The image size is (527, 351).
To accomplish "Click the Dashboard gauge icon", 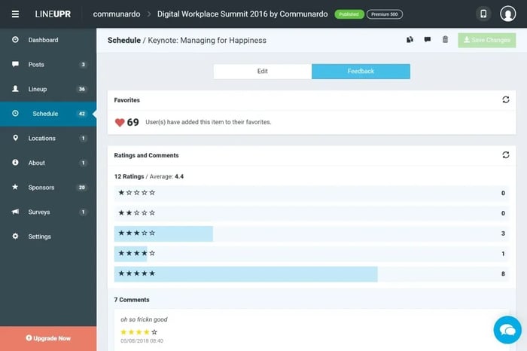I will pos(15,40).
